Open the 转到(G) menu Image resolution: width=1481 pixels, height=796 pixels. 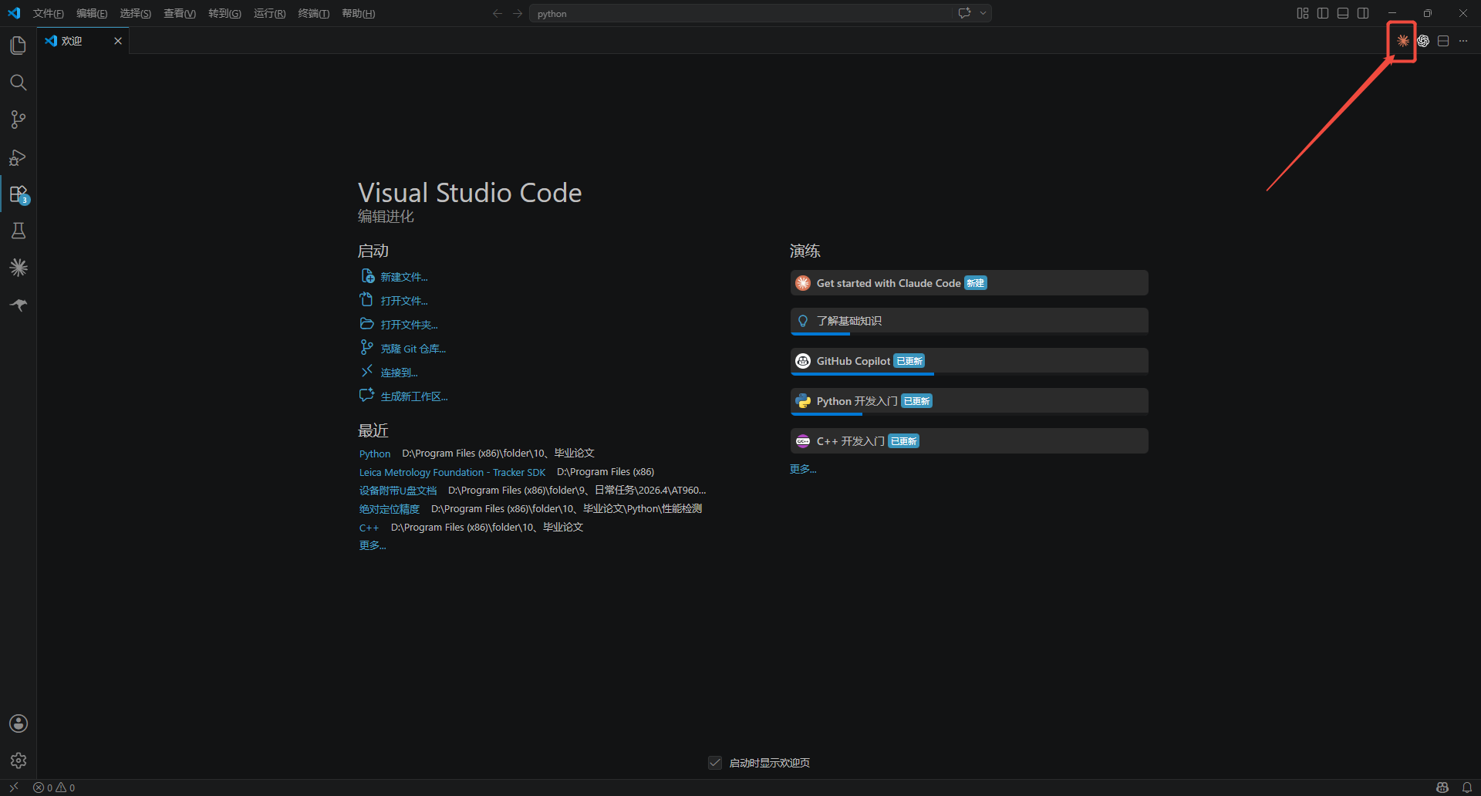224,13
